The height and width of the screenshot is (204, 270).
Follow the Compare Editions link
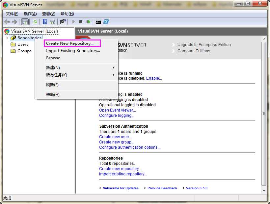point(194,51)
